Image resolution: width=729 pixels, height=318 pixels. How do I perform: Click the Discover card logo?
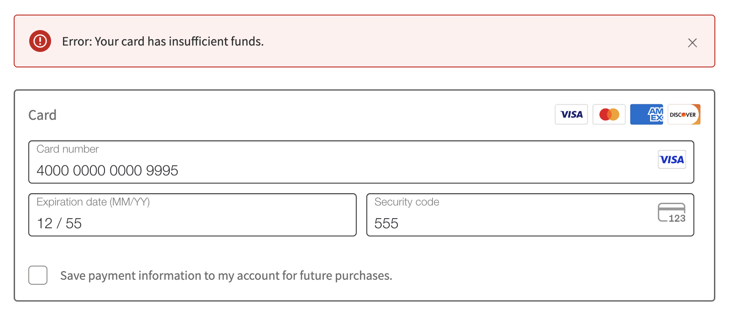pyautogui.click(x=684, y=114)
